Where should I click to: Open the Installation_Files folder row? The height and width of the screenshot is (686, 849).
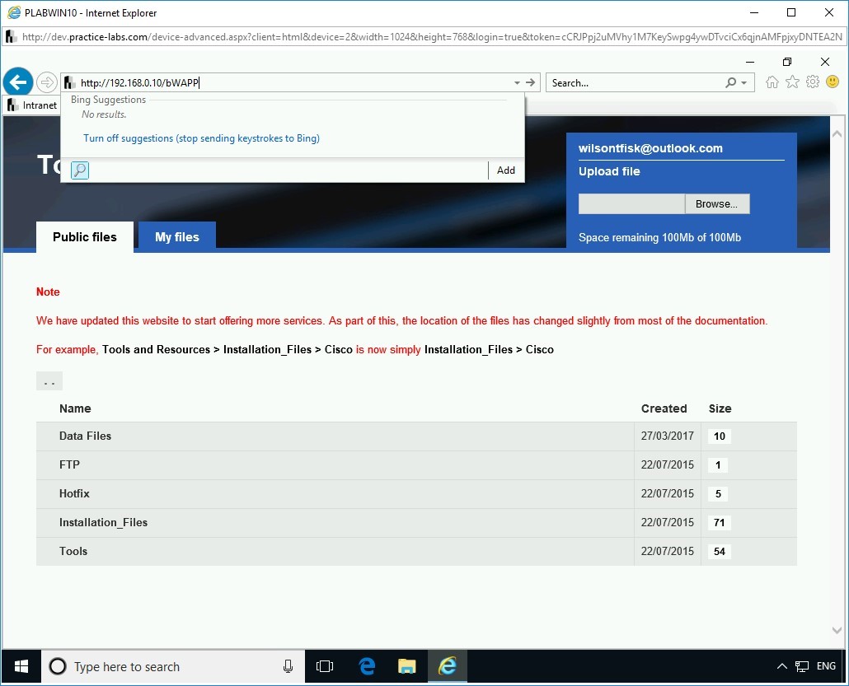[103, 522]
